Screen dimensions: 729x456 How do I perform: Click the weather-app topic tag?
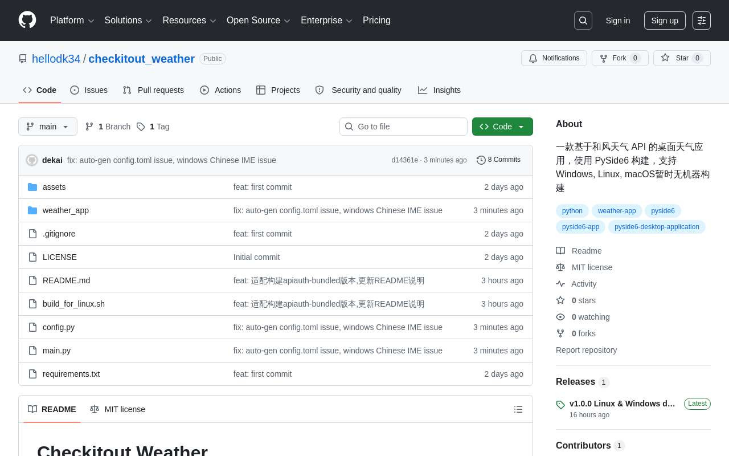click(617, 211)
